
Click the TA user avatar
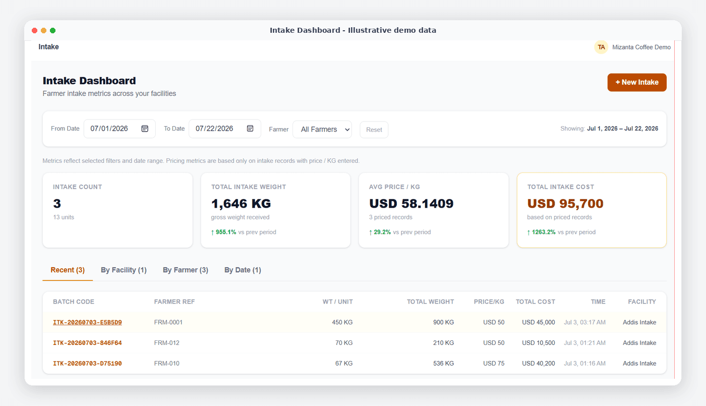pos(601,47)
